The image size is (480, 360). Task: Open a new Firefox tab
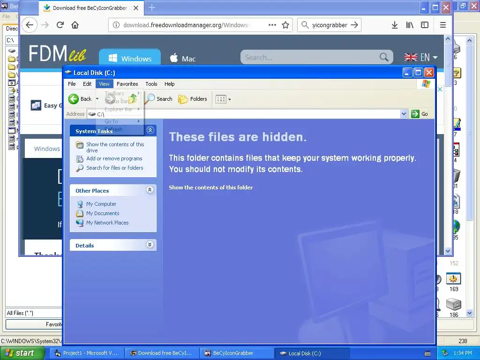152,8
